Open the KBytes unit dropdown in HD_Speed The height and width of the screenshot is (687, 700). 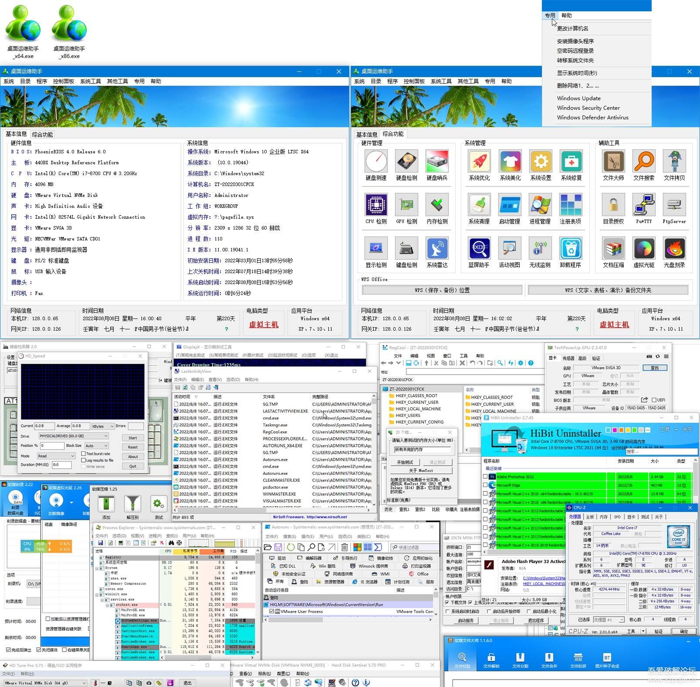point(103,426)
